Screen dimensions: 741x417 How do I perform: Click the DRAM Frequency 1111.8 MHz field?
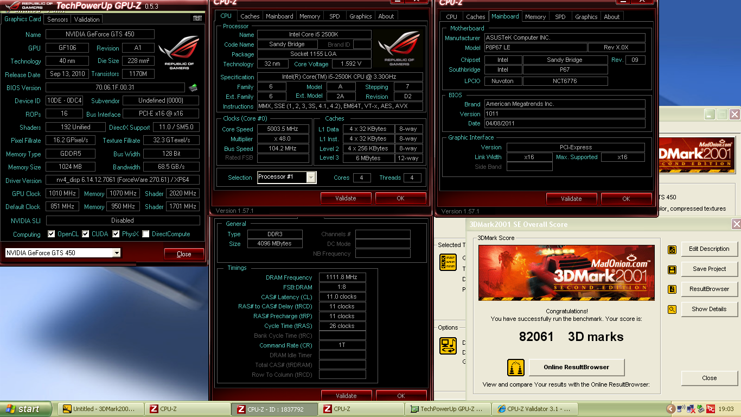[x=342, y=277]
